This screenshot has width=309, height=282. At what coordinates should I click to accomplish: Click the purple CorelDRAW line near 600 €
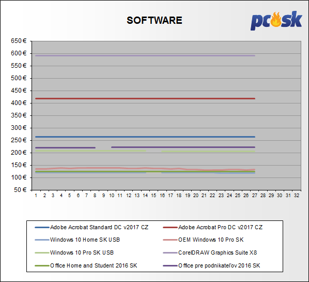coord(145,56)
